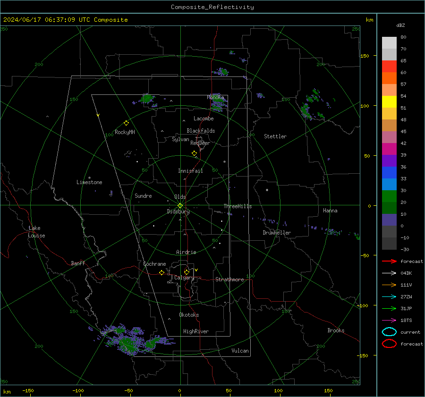Click the red forecast ellipse icon
425x397 pixels.
[x=389, y=344]
